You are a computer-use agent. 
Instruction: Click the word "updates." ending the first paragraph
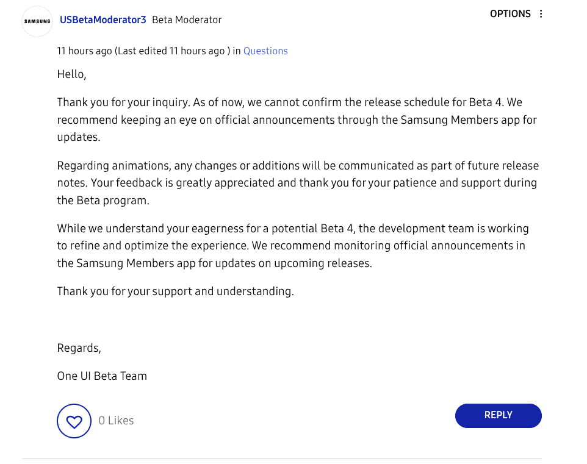[79, 137]
